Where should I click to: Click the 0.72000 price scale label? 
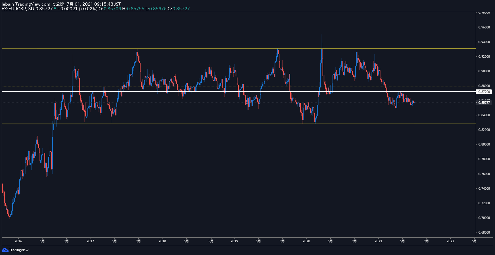pyautogui.click(x=484, y=203)
